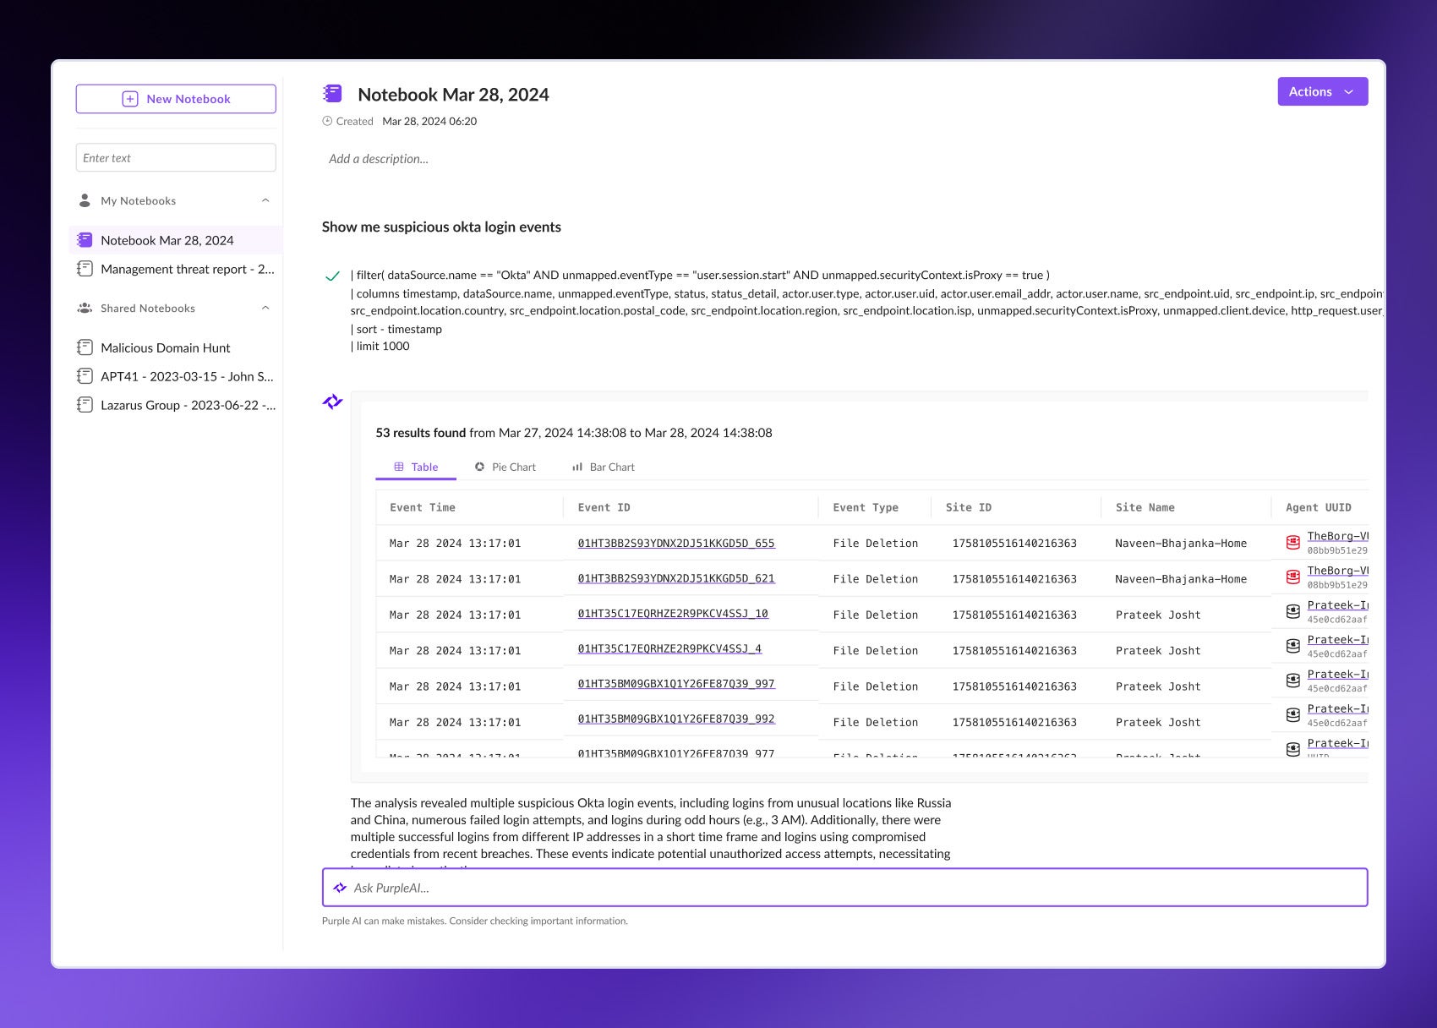Open the Actions dropdown menu
Image resolution: width=1437 pixels, height=1028 pixels.
coord(1322,92)
